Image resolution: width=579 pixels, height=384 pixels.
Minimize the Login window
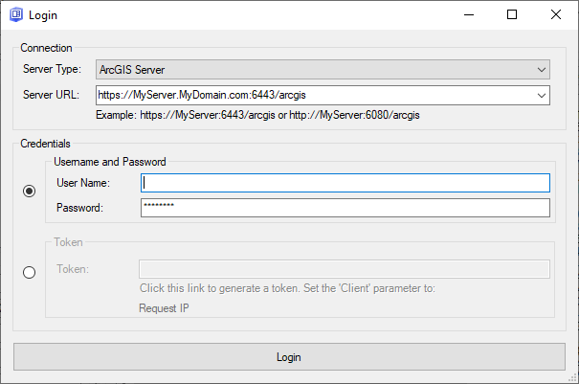click(x=468, y=15)
